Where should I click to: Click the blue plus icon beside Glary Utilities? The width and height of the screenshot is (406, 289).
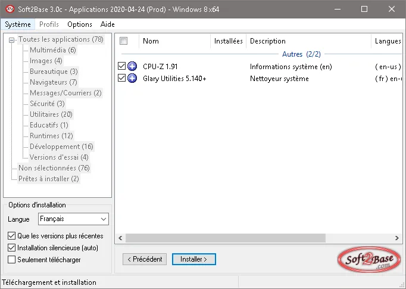click(x=132, y=78)
